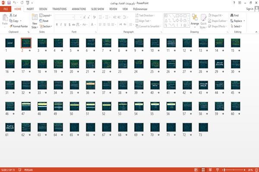This screenshot has height=172, width=259.
Task: Decrease list indent level
Action: click(x=115, y=17)
